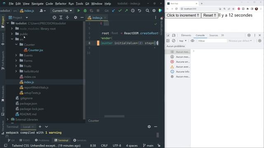Open terminal sessions chevron dropdown

47,127
